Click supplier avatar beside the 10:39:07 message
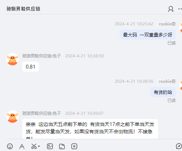 click(13, 117)
